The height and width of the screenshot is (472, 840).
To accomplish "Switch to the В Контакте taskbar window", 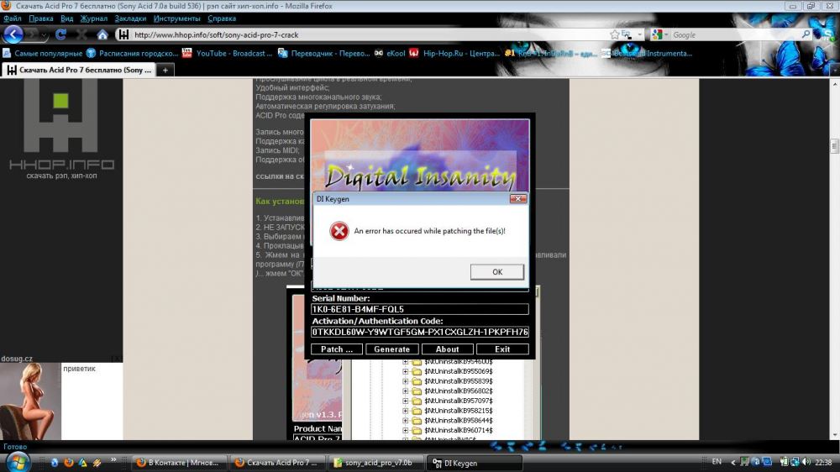I will click(x=179, y=463).
